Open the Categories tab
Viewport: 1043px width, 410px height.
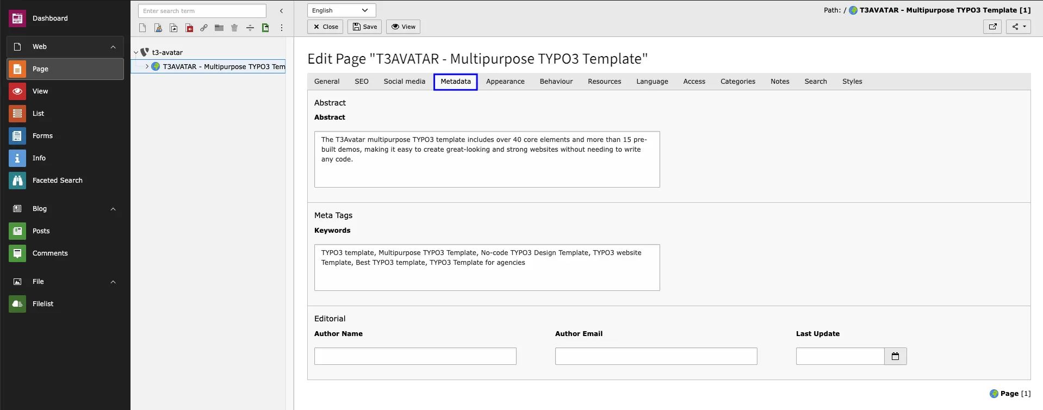tap(738, 82)
